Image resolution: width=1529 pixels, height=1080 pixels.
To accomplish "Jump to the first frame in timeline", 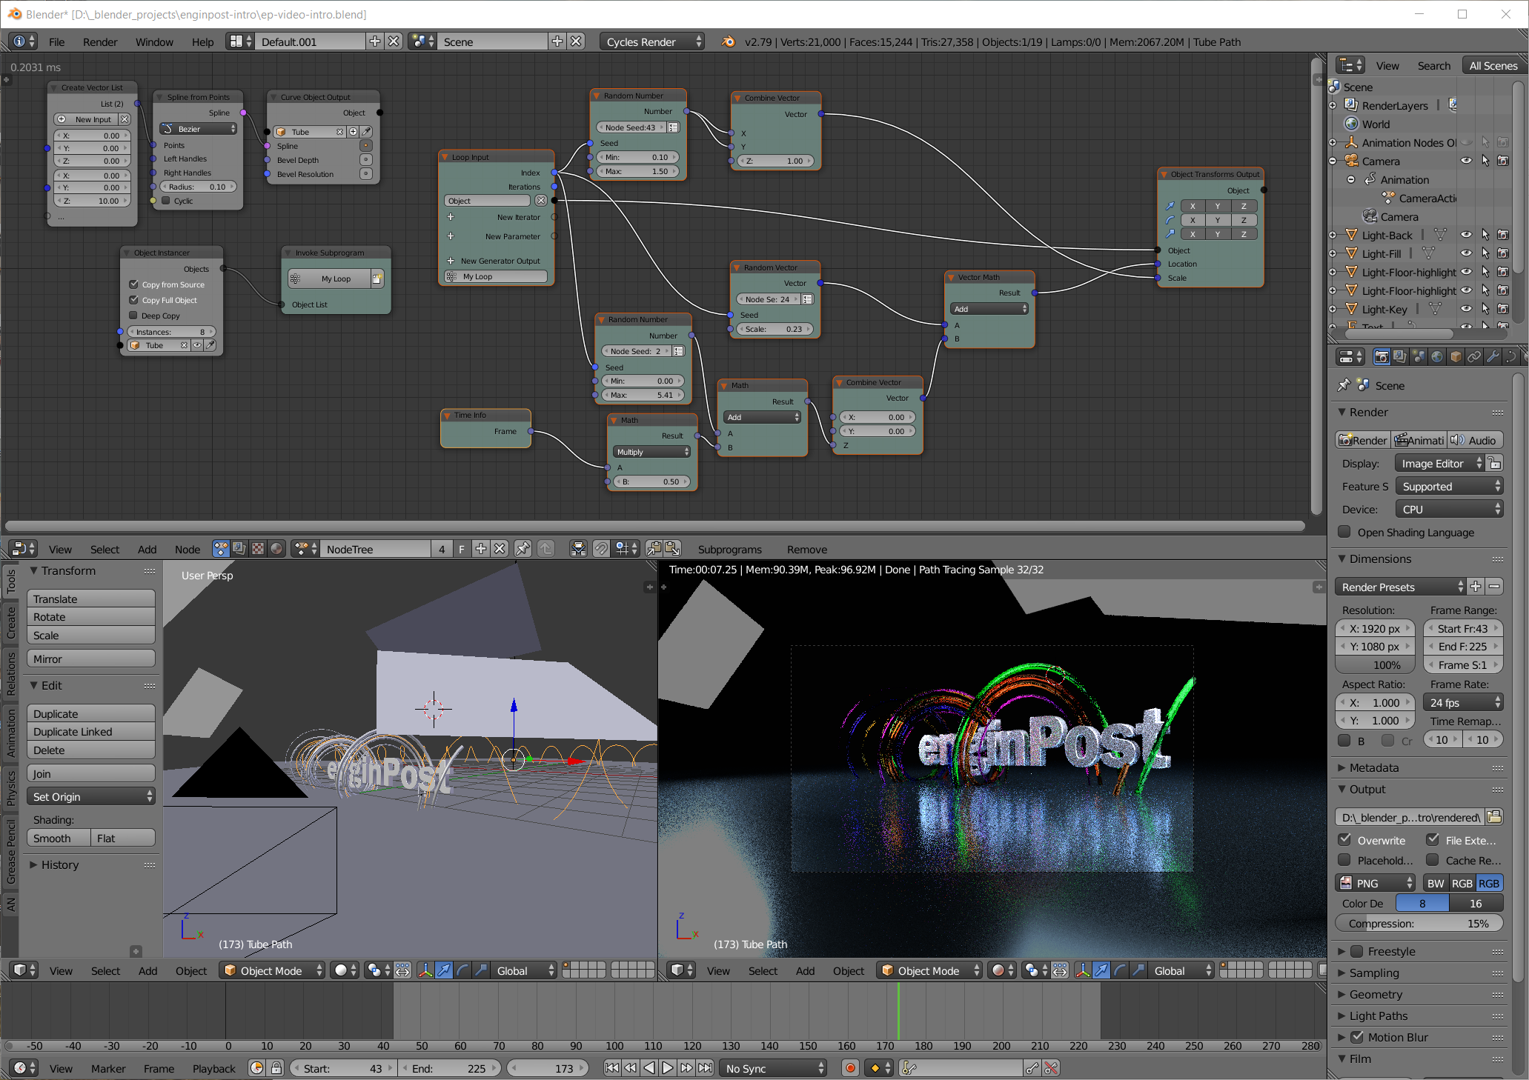I will click(611, 1067).
